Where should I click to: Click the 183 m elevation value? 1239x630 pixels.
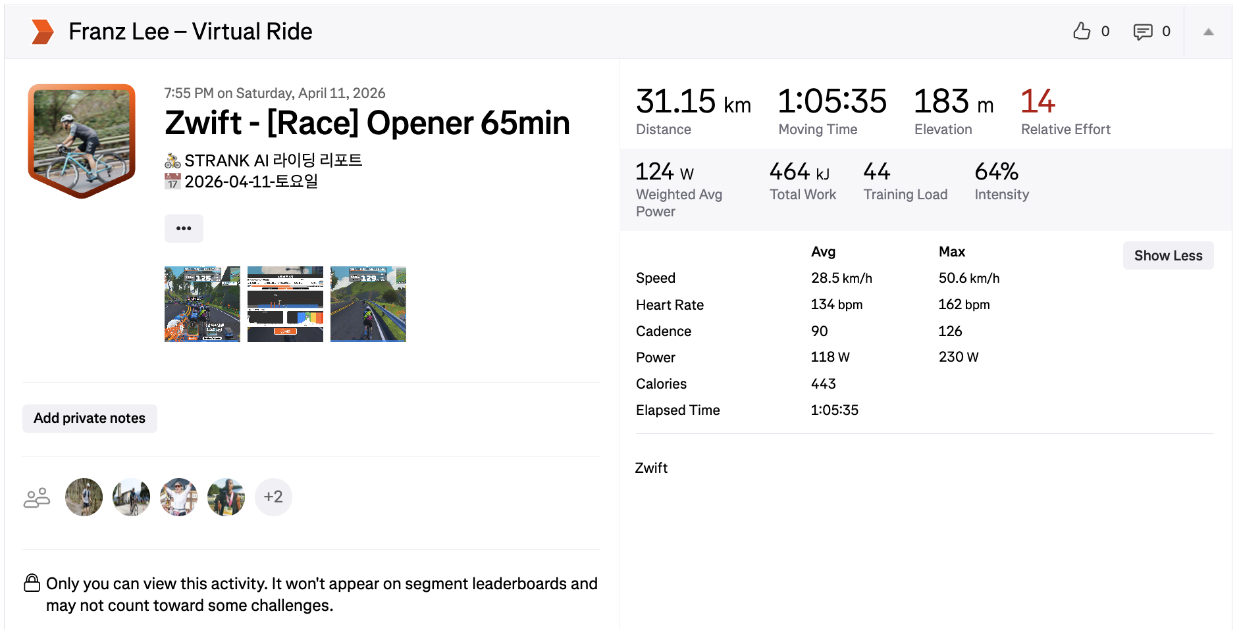tap(954, 102)
